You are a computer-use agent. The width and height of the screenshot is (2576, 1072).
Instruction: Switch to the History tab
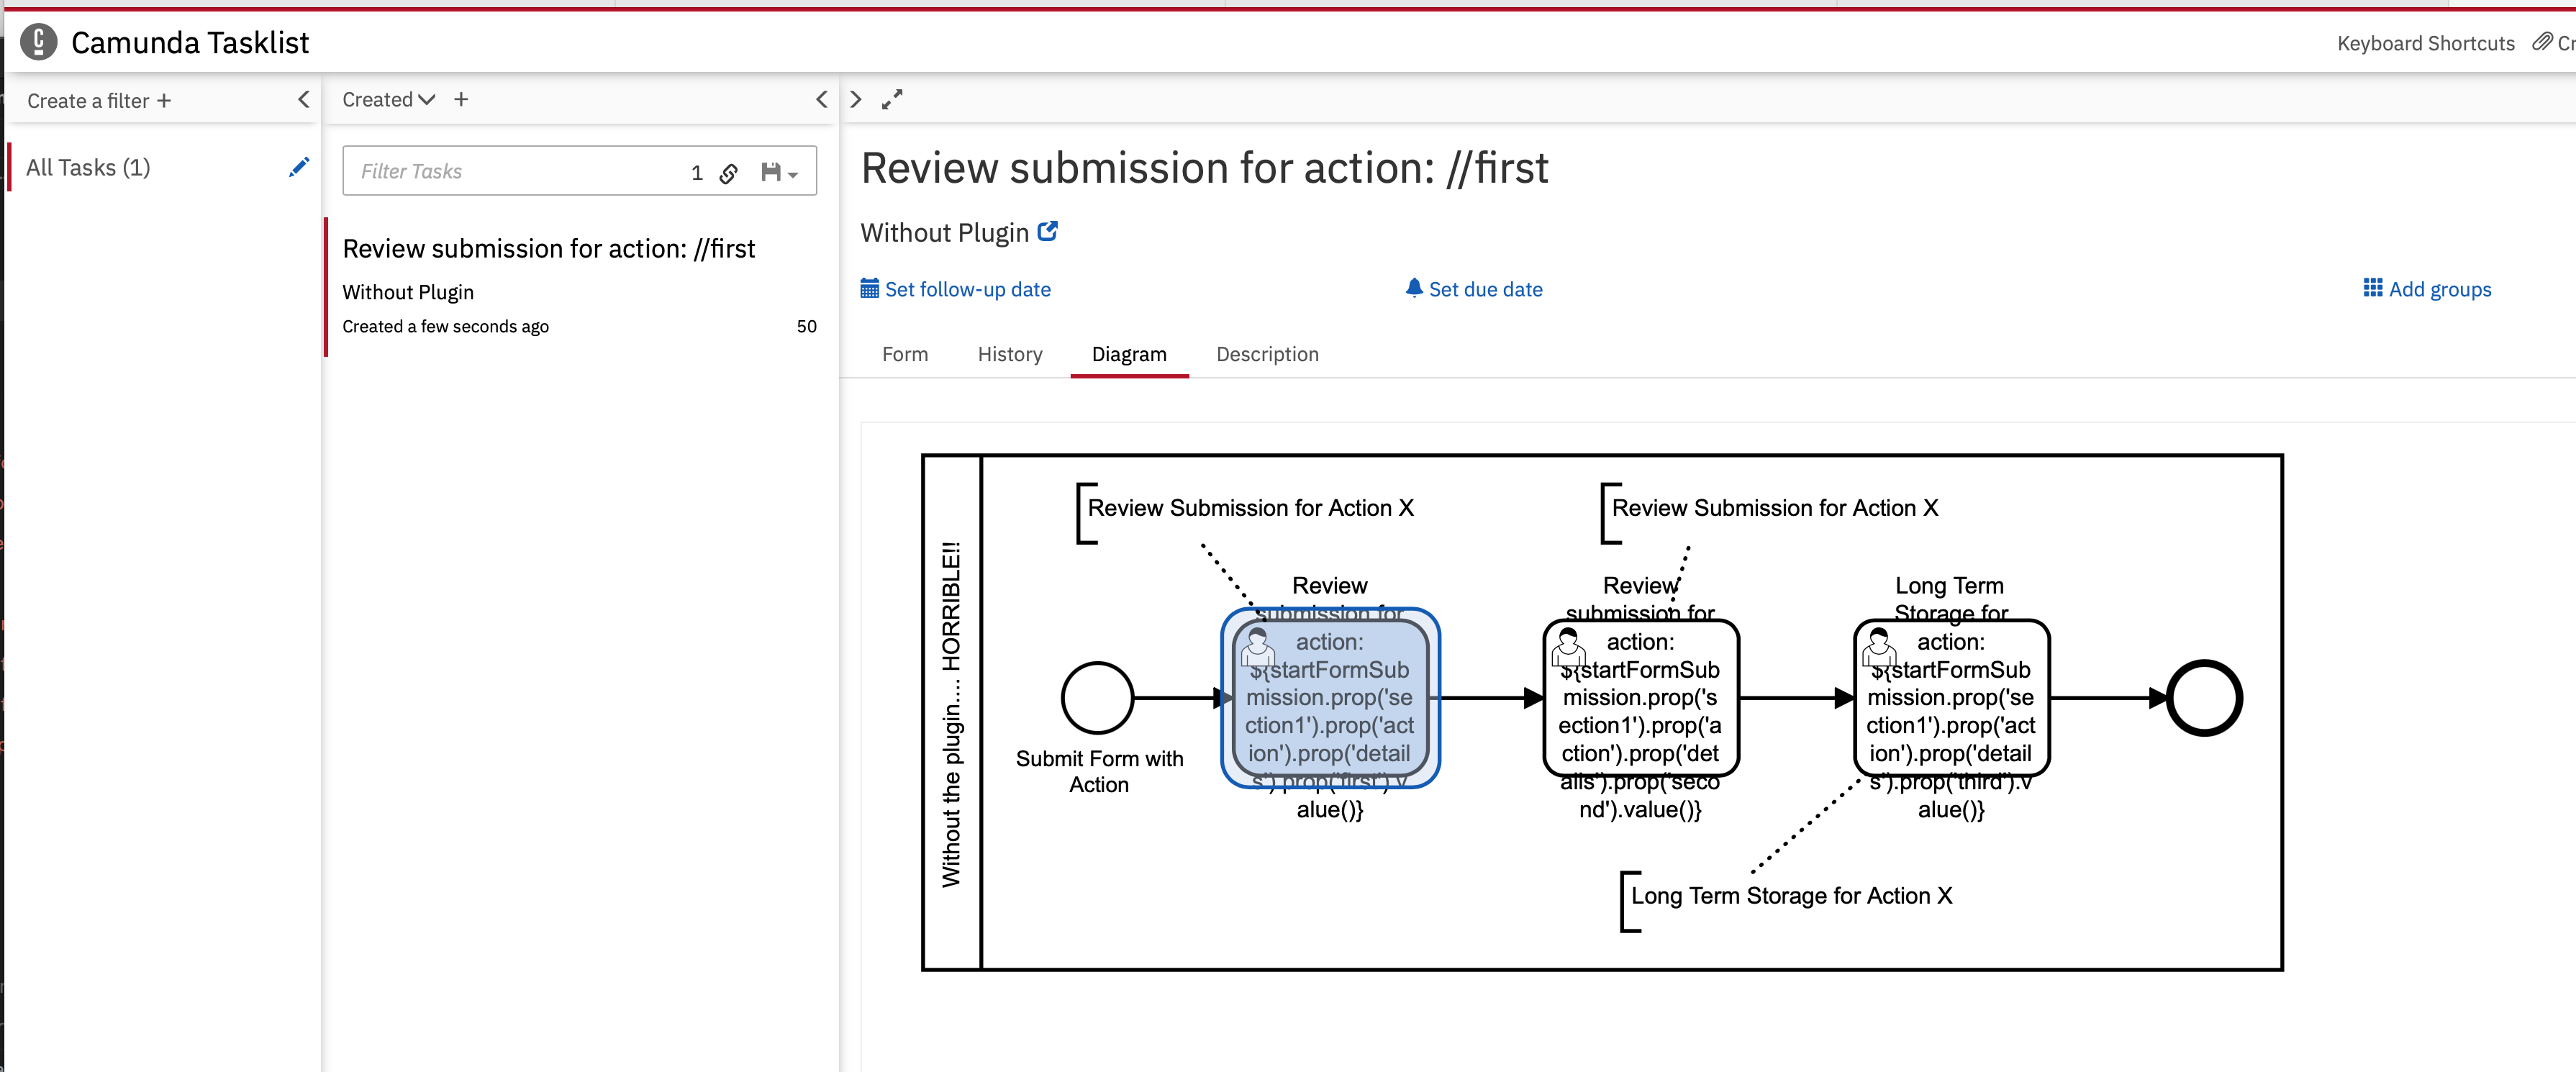click(1009, 354)
